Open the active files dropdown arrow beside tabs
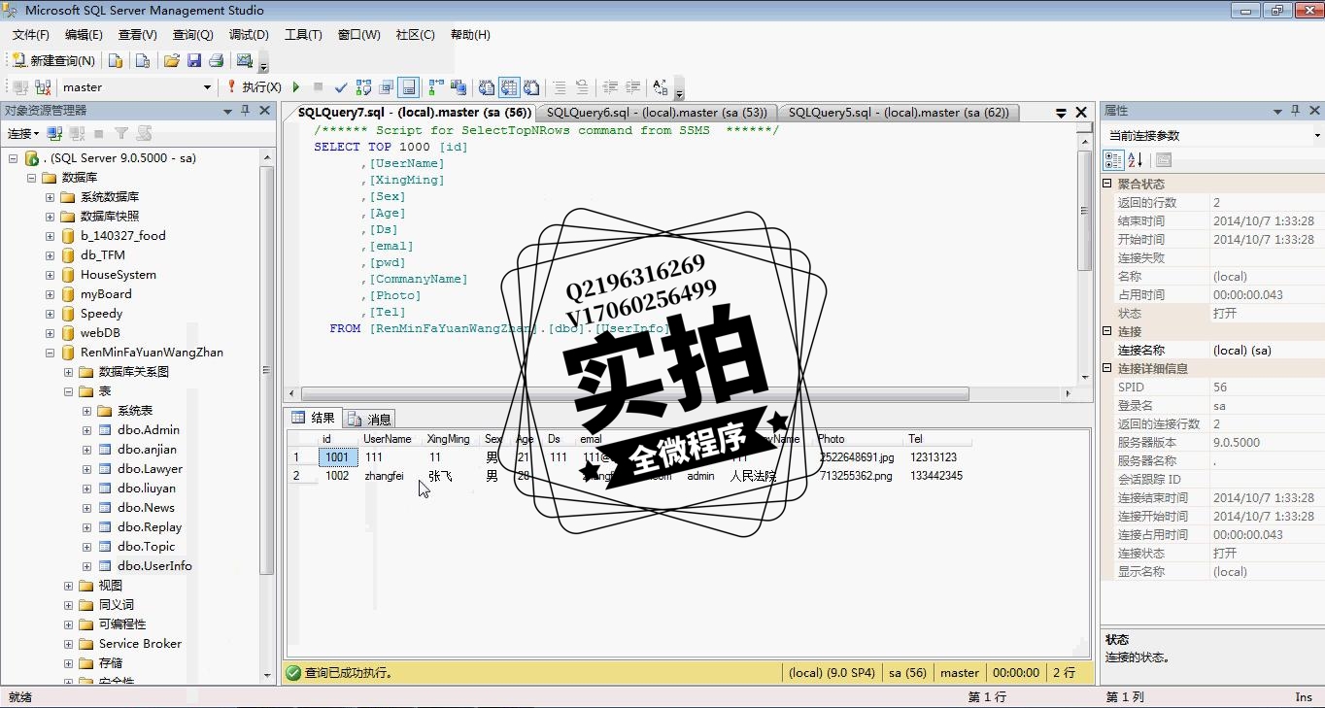 (x=1062, y=113)
